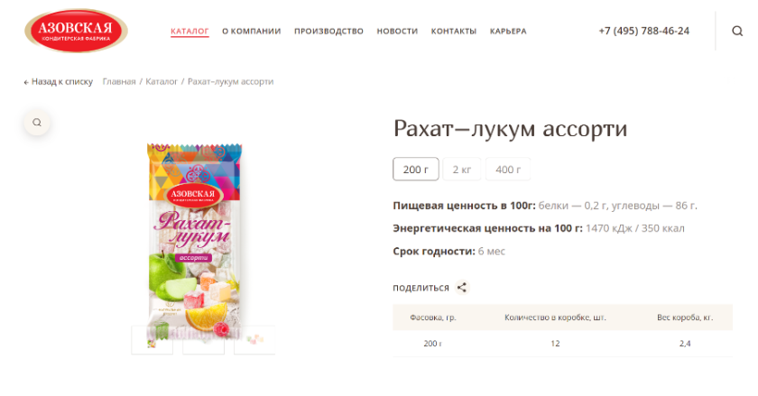Select the 2 кг weight option

pos(462,170)
